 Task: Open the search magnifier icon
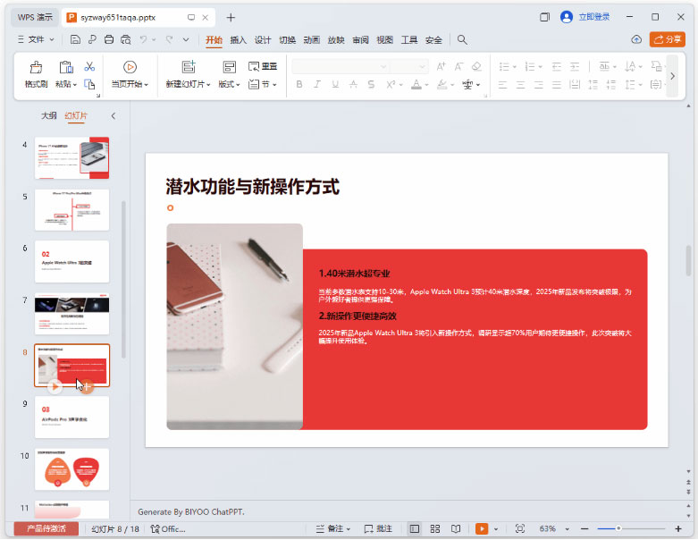click(x=462, y=39)
